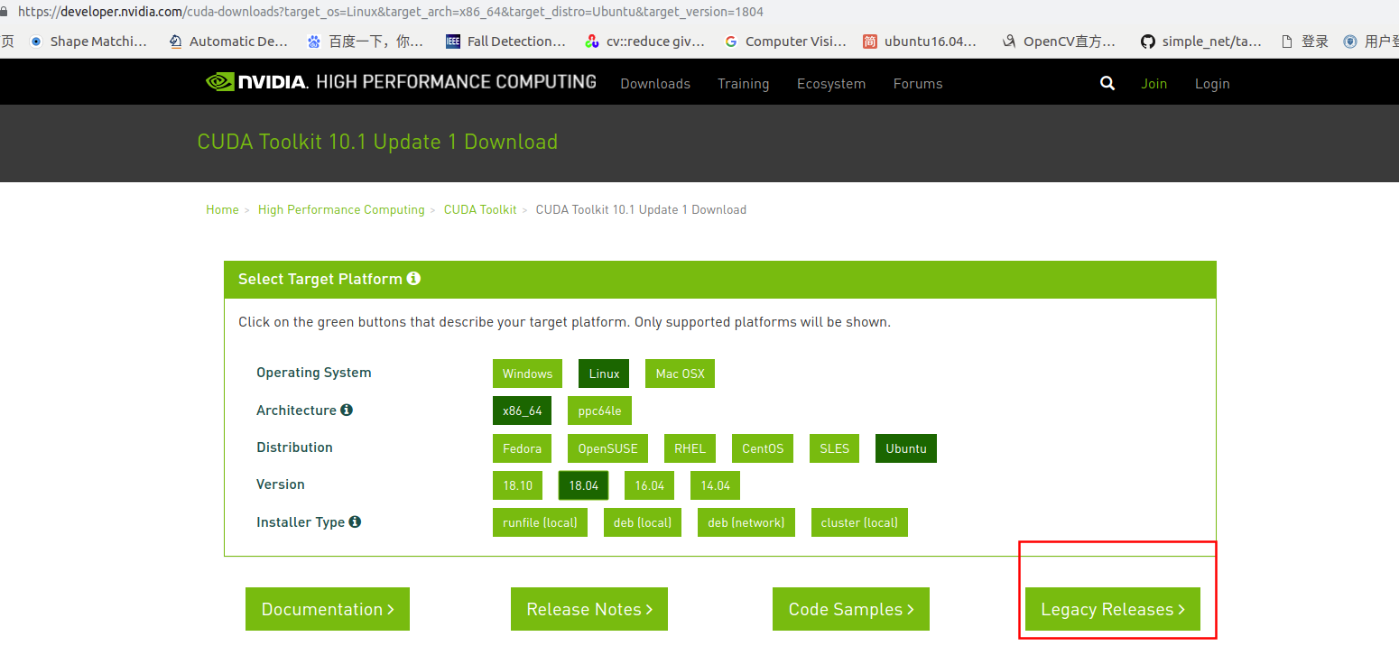Go to Home breadcrumb
This screenshot has height=655, width=1399.
click(x=222, y=209)
